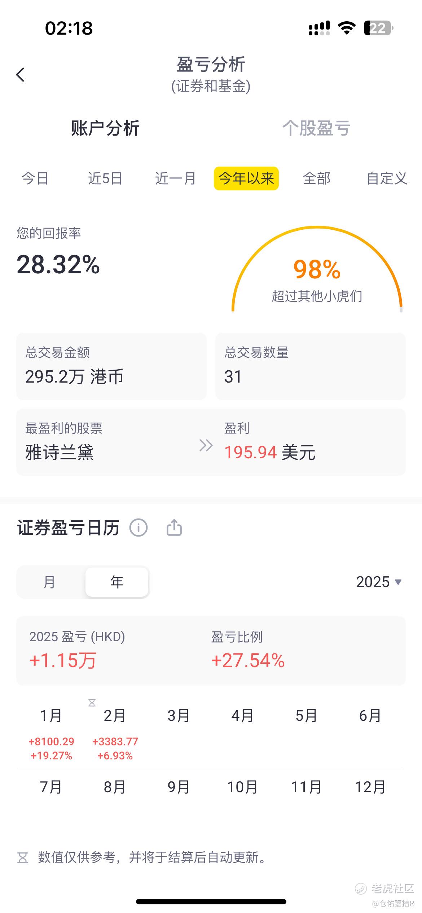Tap the share calendar icon
The width and height of the screenshot is (422, 913).
(174, 528)
